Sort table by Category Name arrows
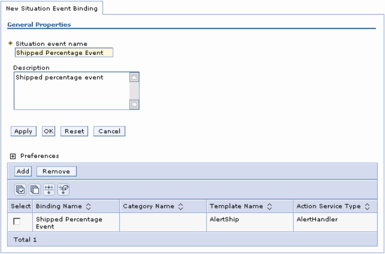This screenshot has height=254, width=385. tap(180, 206)
